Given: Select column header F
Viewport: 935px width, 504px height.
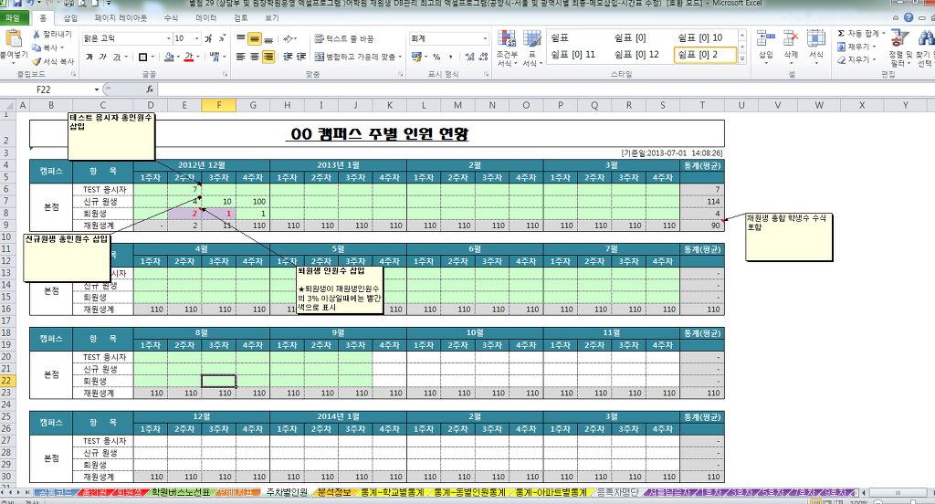Looking at the screenshot, I should (x=219, y=105).
